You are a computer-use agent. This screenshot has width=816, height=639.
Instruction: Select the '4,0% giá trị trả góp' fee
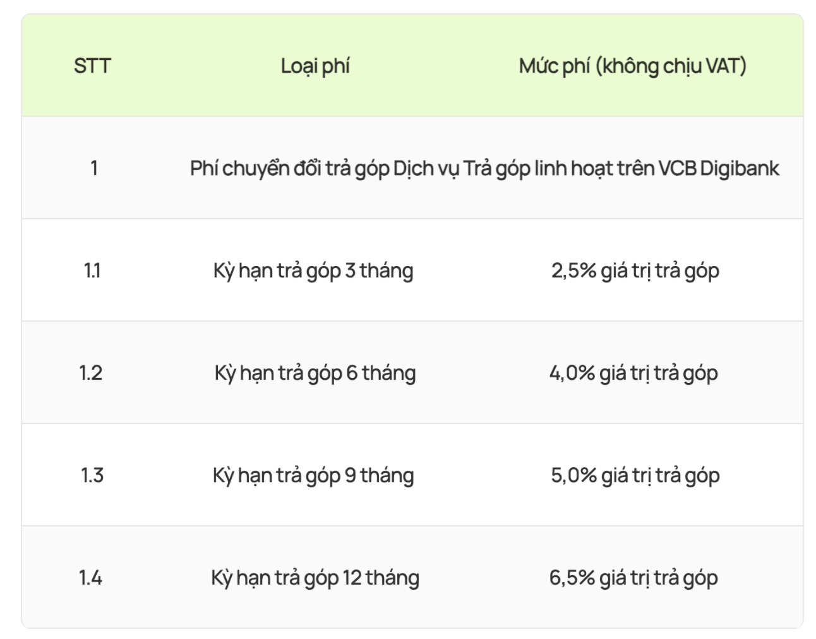(x=633, y=373)
